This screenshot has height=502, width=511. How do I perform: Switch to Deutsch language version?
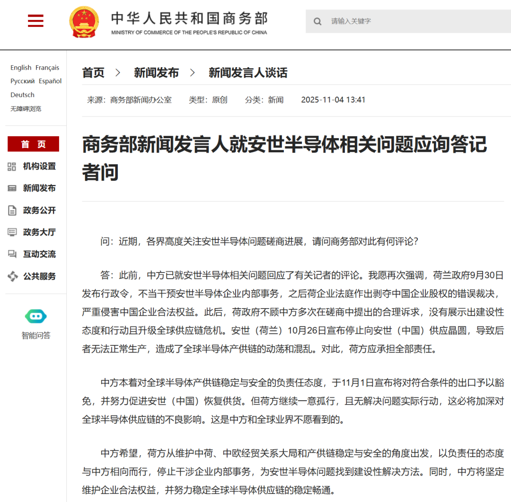coord(22,95)
